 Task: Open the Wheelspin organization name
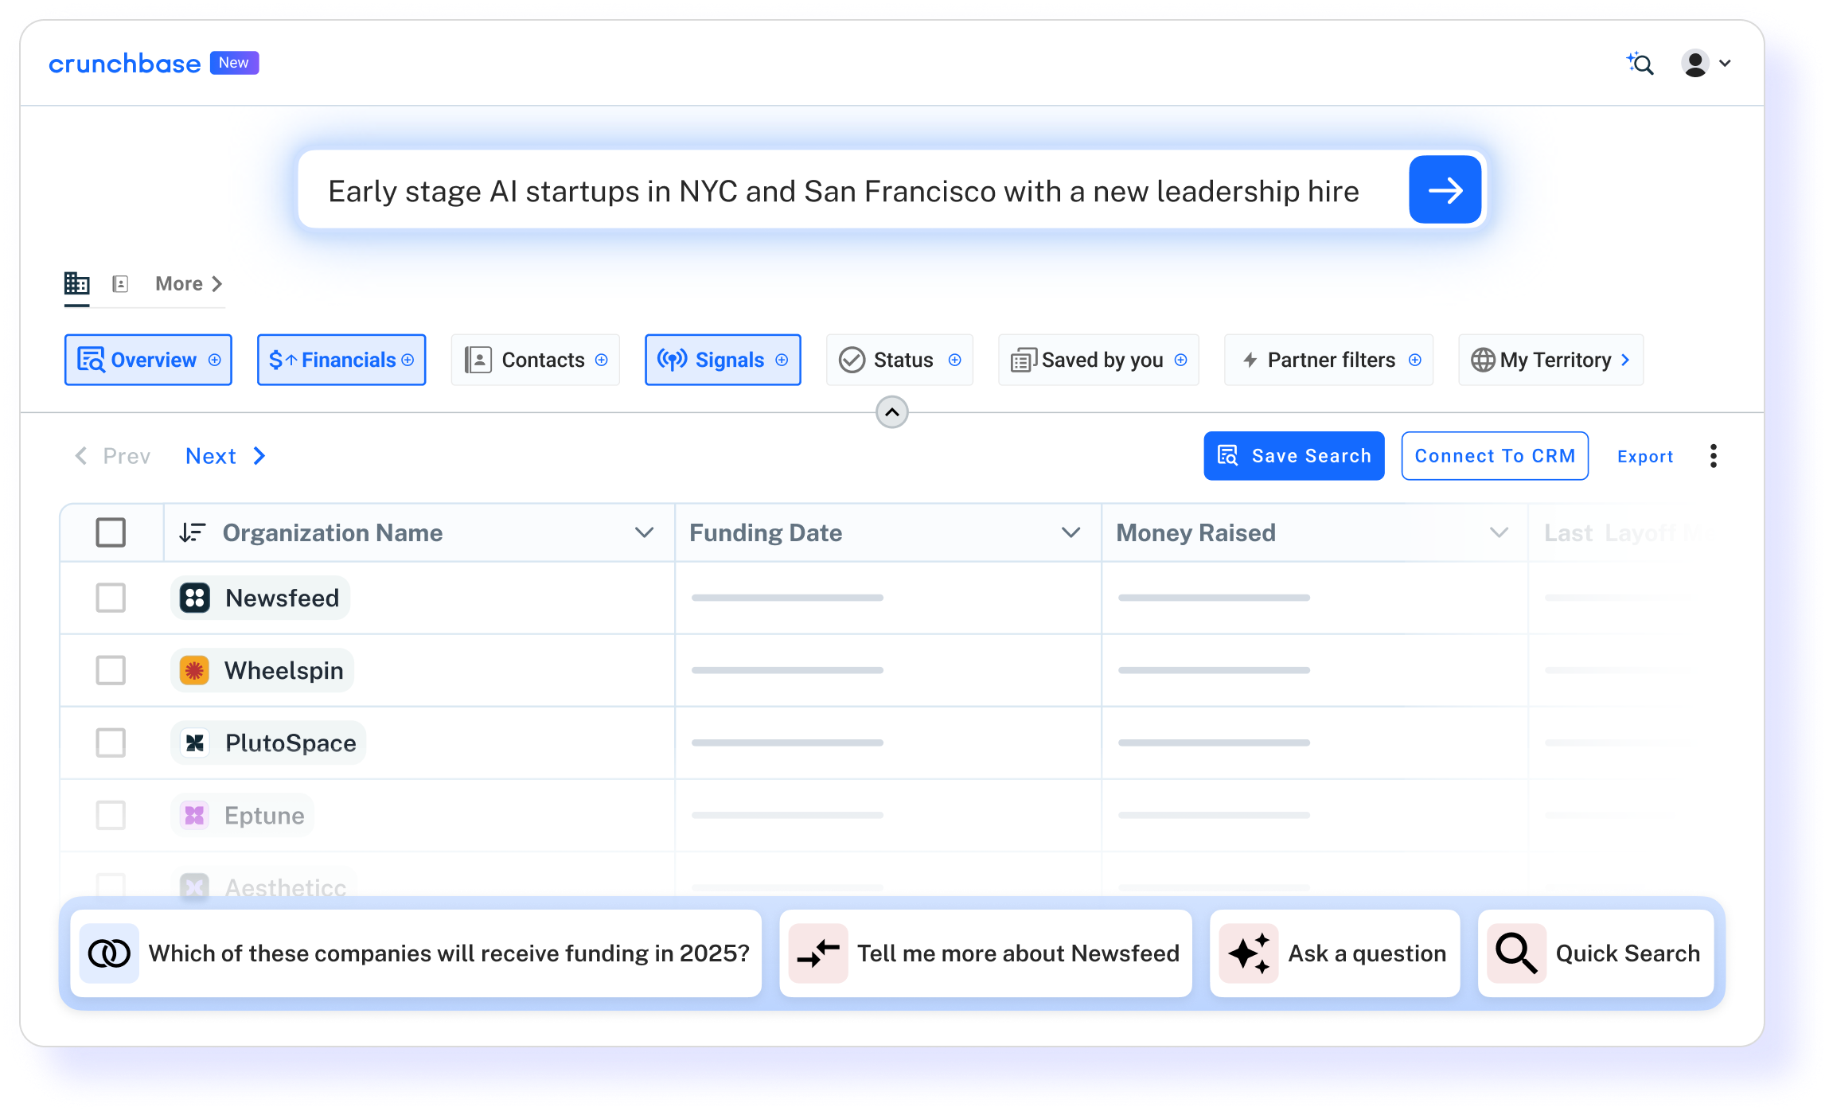(x=284, y=670)
